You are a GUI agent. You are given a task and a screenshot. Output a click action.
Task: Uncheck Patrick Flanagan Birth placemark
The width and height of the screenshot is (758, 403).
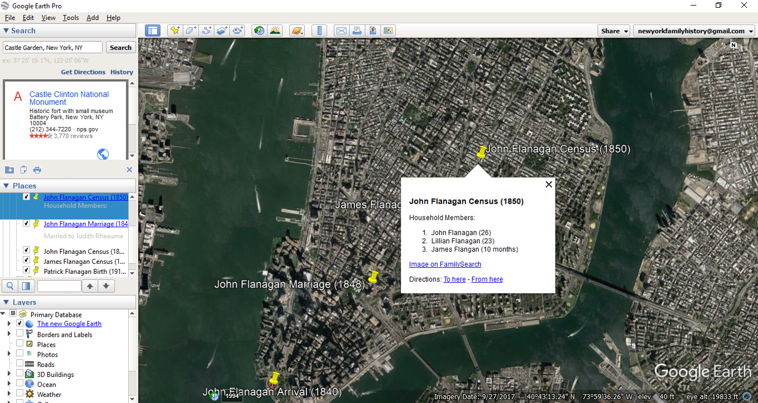[26, 271]
